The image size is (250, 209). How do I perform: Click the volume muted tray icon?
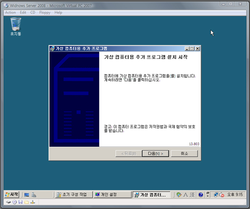[222, 195]
